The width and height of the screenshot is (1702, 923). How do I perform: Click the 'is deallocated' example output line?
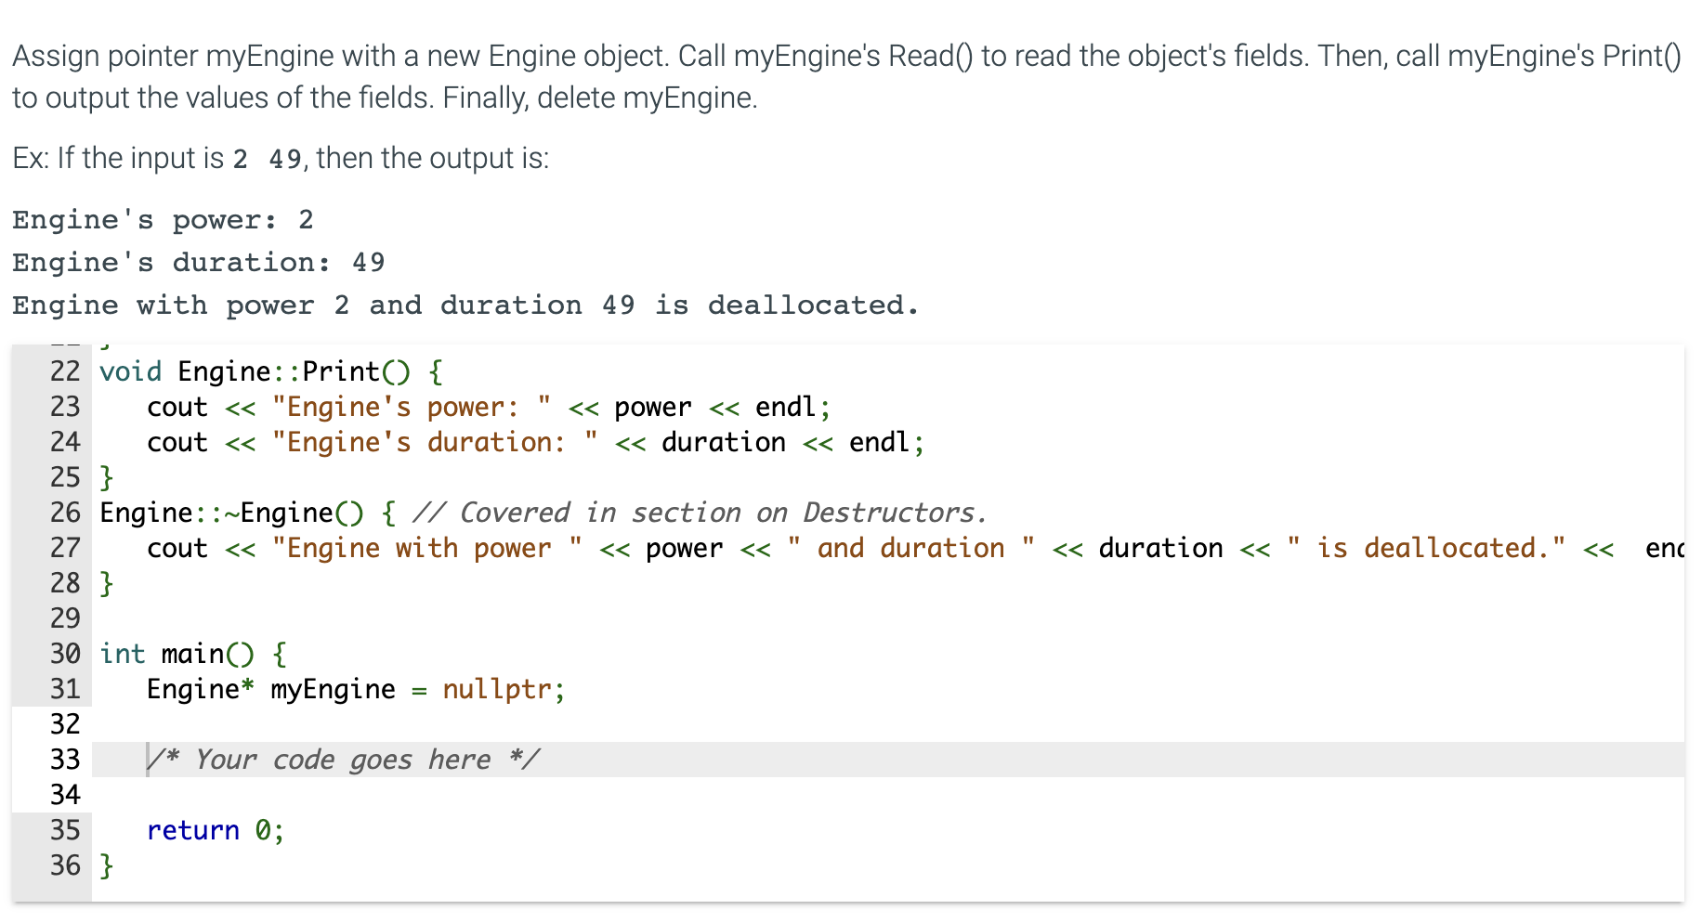point(465,305)
